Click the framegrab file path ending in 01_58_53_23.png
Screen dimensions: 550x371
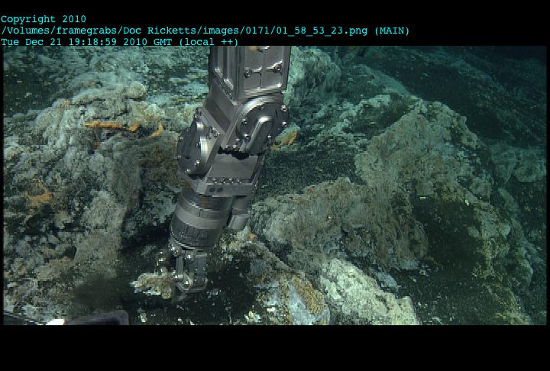pyautogui.click(x=184, y=31)
